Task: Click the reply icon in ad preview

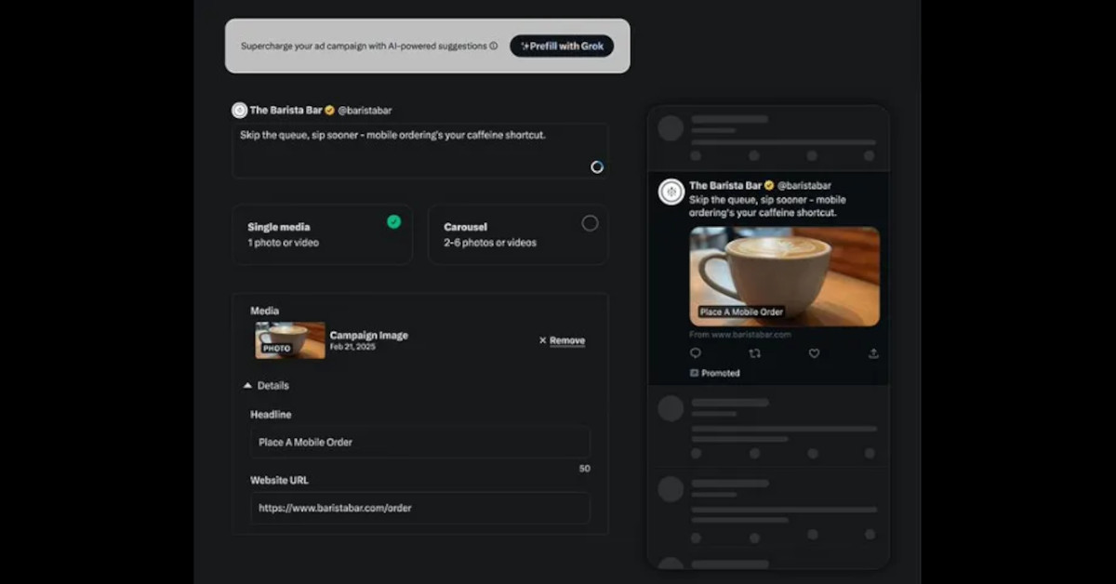Action: (696, 353)
